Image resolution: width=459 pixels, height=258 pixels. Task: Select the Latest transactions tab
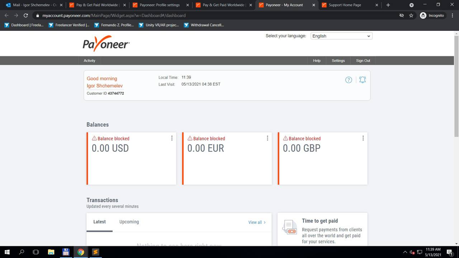point(99,222)
